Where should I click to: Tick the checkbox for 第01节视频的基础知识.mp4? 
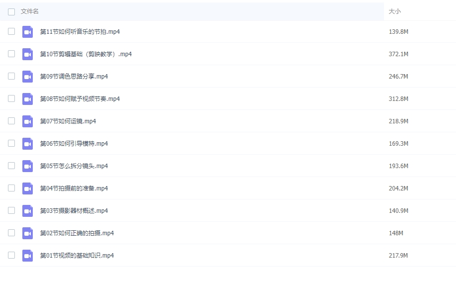[x=11, y=255]
